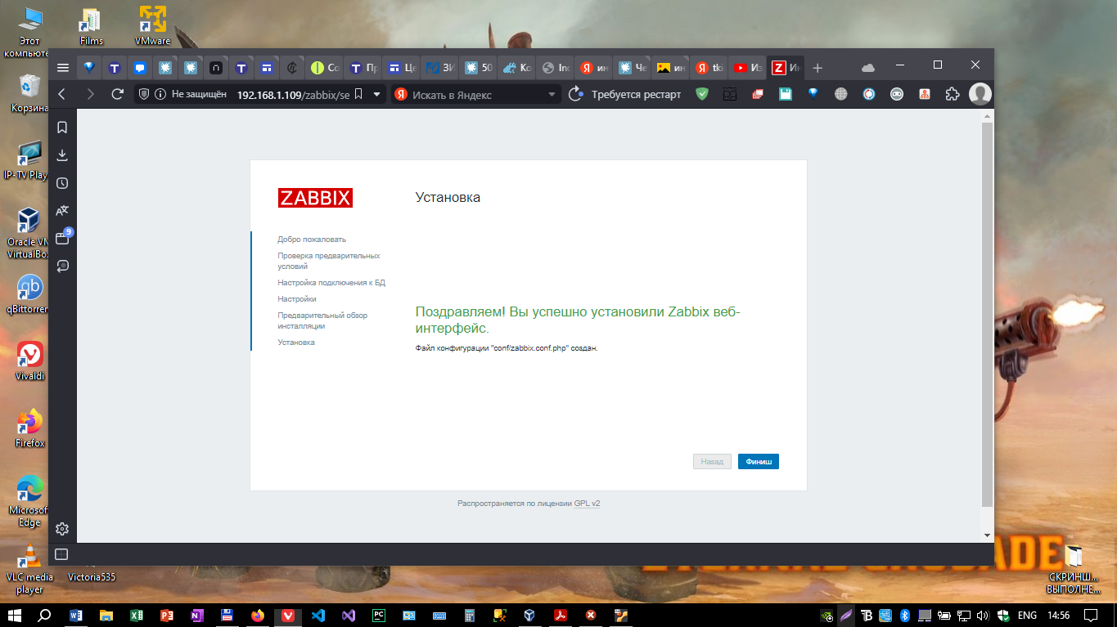1117x627 pixels.
Task: Click the Не защищён site info badge
Action: pyautogui.click(x=190, y=95)
